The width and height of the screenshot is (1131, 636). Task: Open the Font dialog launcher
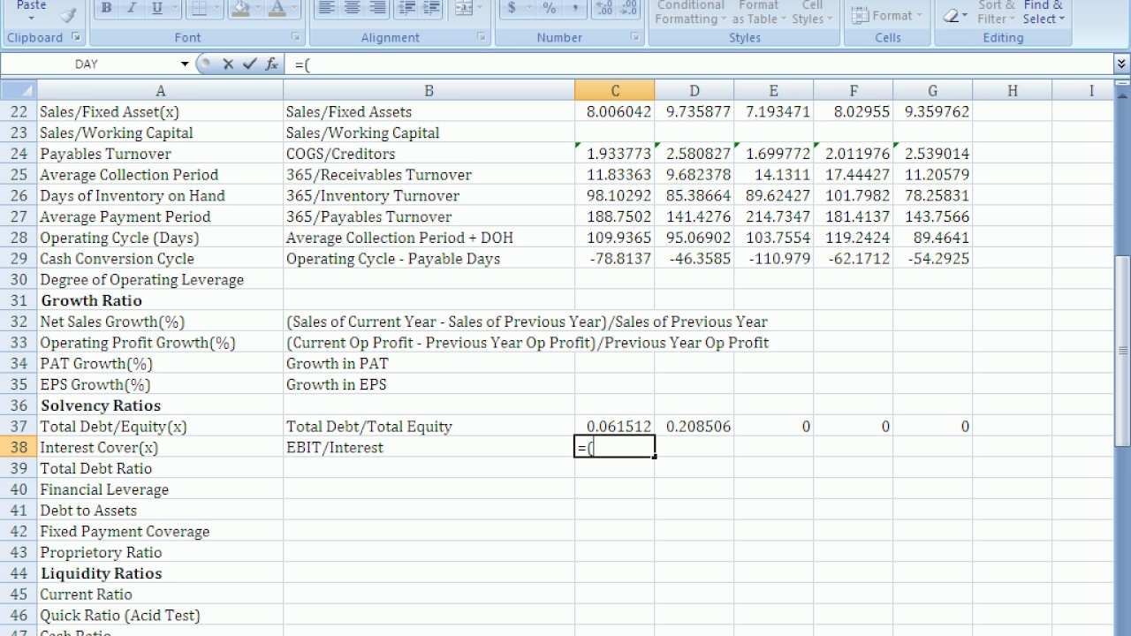click(296, 37)
